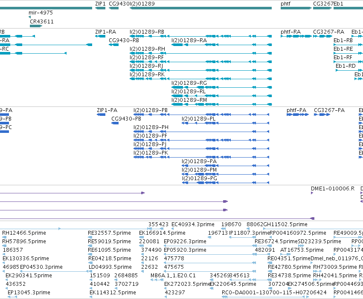Select EST RH12466.5prime
Image resolution: width=363 pixels, height=299 pixels.
(x=24, y=233)
